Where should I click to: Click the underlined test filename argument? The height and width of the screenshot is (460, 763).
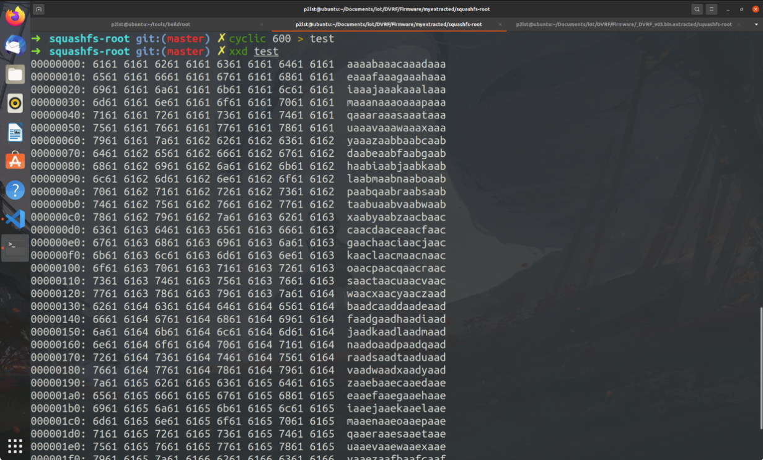coord(266,51)
